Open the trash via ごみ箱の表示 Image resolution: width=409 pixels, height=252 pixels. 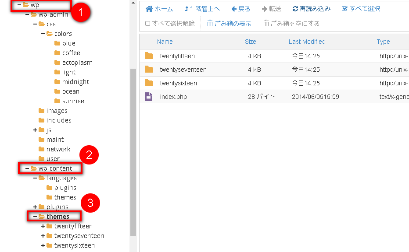click(229, 23)
